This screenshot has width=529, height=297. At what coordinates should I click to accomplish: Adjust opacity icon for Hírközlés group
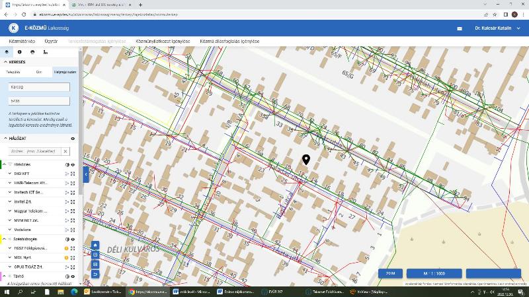click(x=67, y=164)
